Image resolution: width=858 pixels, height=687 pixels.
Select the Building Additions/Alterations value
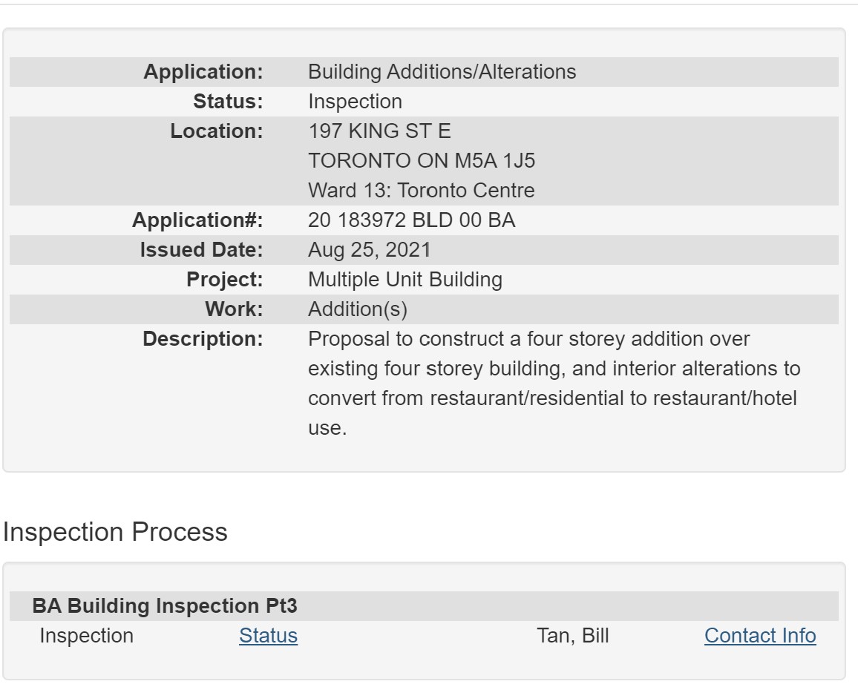coord(442,72)
